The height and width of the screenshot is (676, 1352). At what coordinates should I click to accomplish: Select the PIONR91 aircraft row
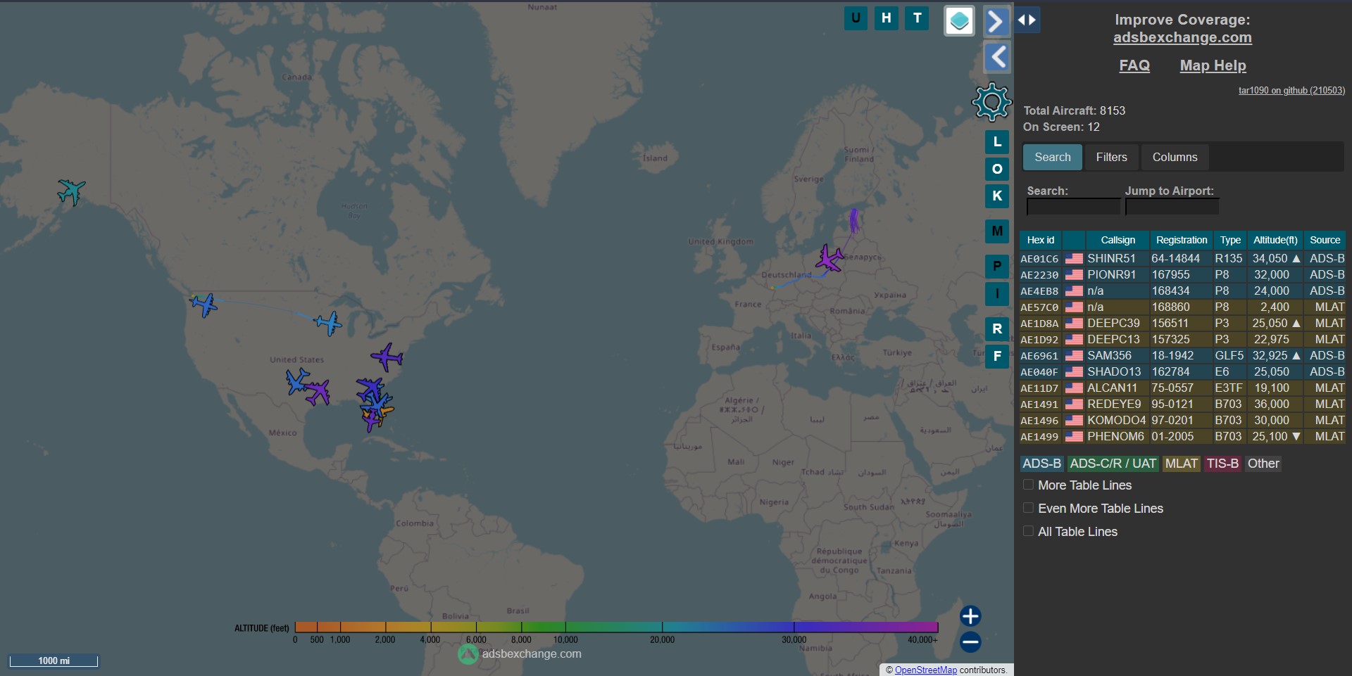pos(1182,274)
